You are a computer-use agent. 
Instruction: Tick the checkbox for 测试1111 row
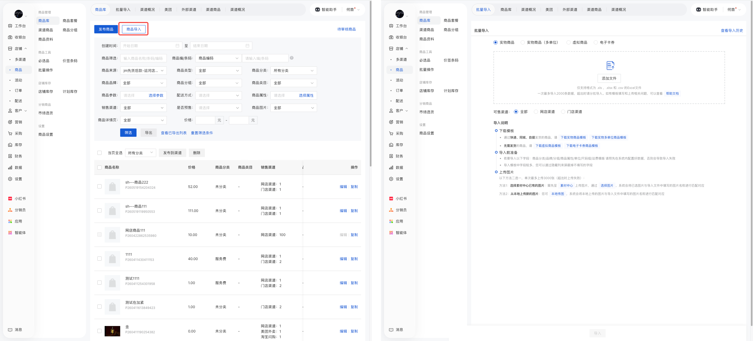99,283
